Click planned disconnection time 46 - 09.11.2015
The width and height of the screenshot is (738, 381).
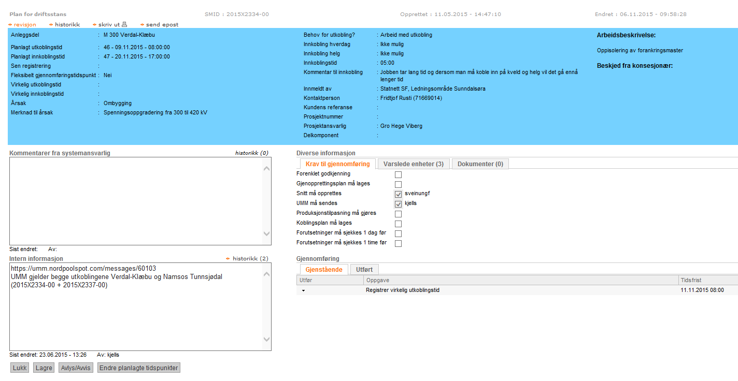coord(137,47)
